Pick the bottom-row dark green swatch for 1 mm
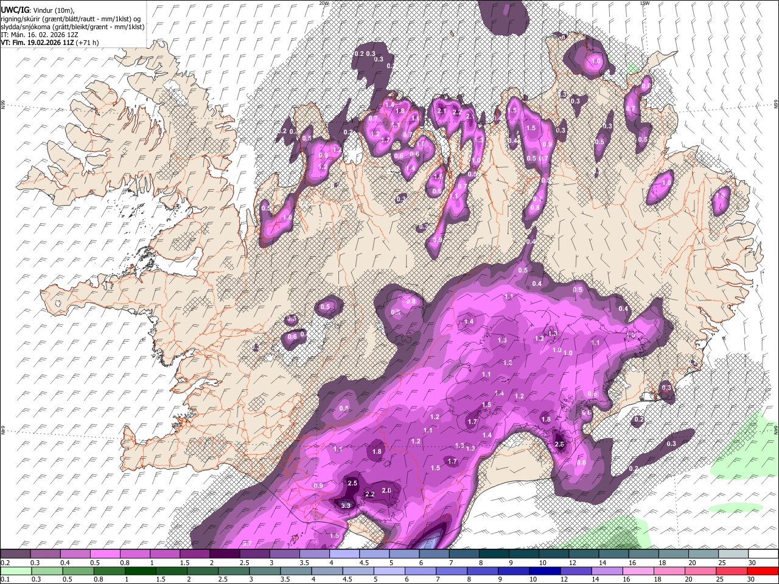This screenshot has width=779, height=584. (x=141, y=571)
